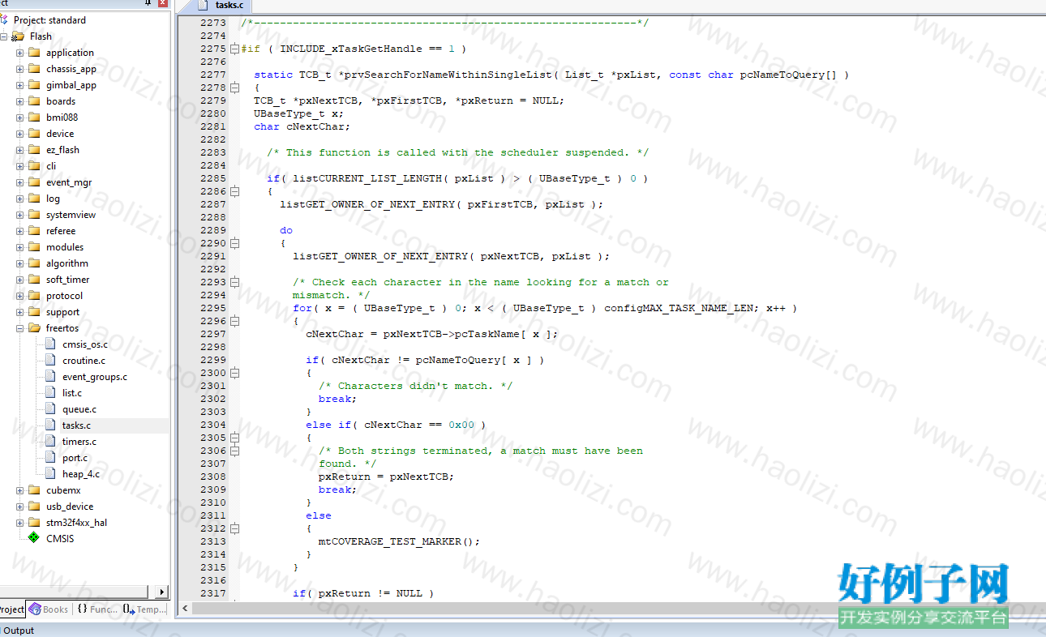
Task: Click the modules folder icon
Action: tap(34, 247)
